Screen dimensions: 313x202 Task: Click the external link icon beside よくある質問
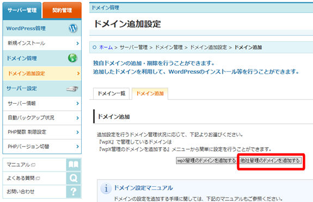tap(38, 178)
